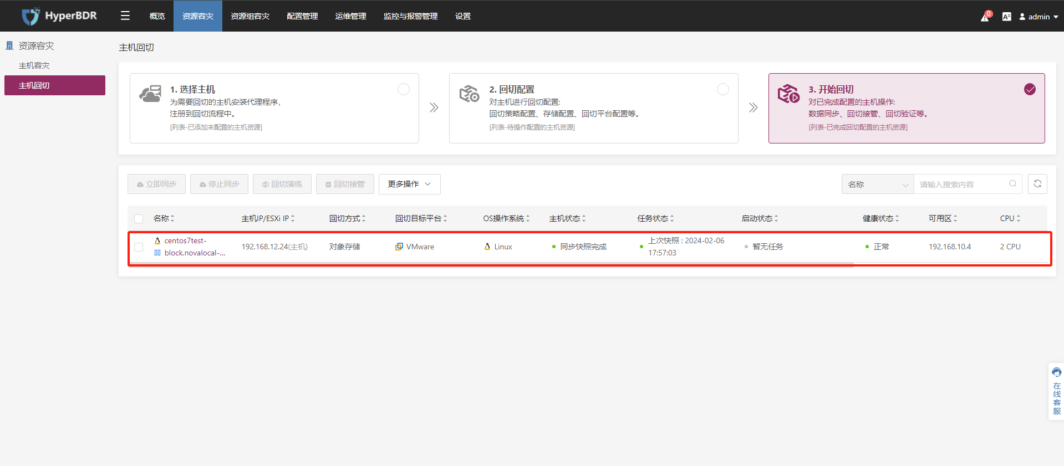Viewport: 1064px width, 466px height.
Task: Sort by 回切方式 column
Action: (364, 218)
